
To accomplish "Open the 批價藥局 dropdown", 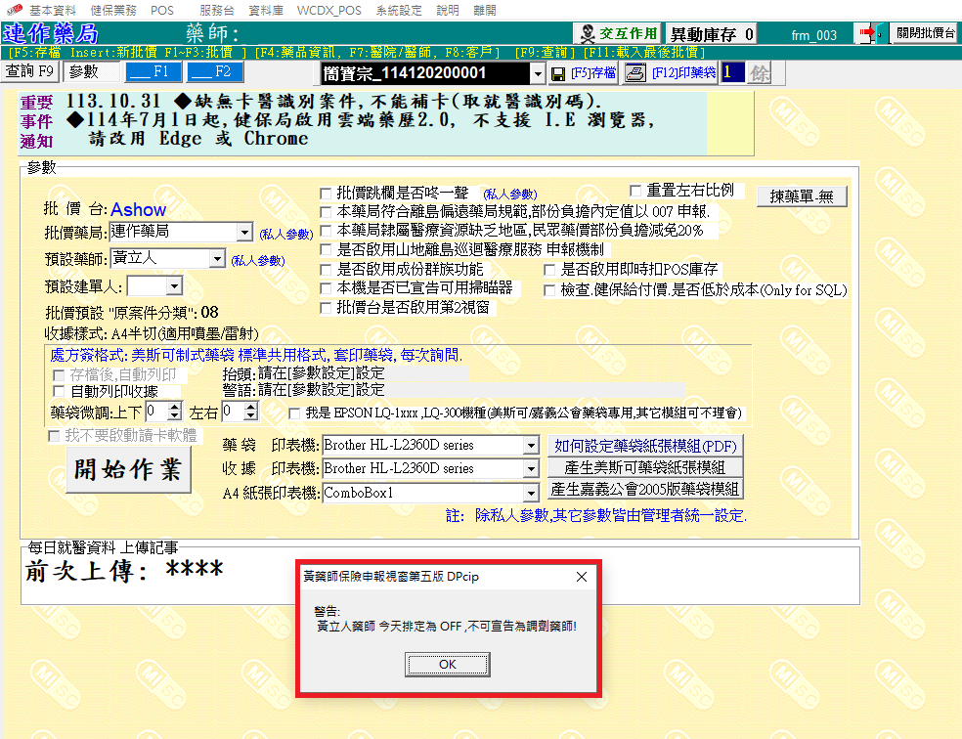I will 244,233.
